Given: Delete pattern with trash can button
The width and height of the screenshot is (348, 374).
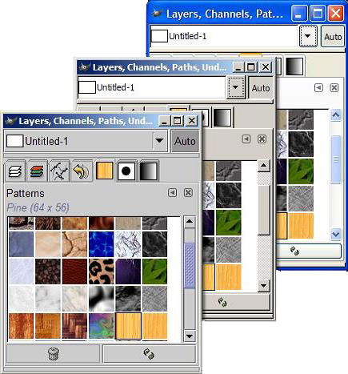Looking at the screenshot, I should 53,354.
